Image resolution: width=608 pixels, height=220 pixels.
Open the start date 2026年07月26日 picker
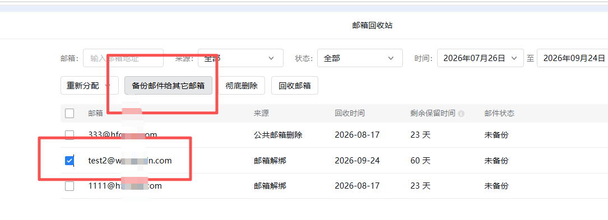480,58
